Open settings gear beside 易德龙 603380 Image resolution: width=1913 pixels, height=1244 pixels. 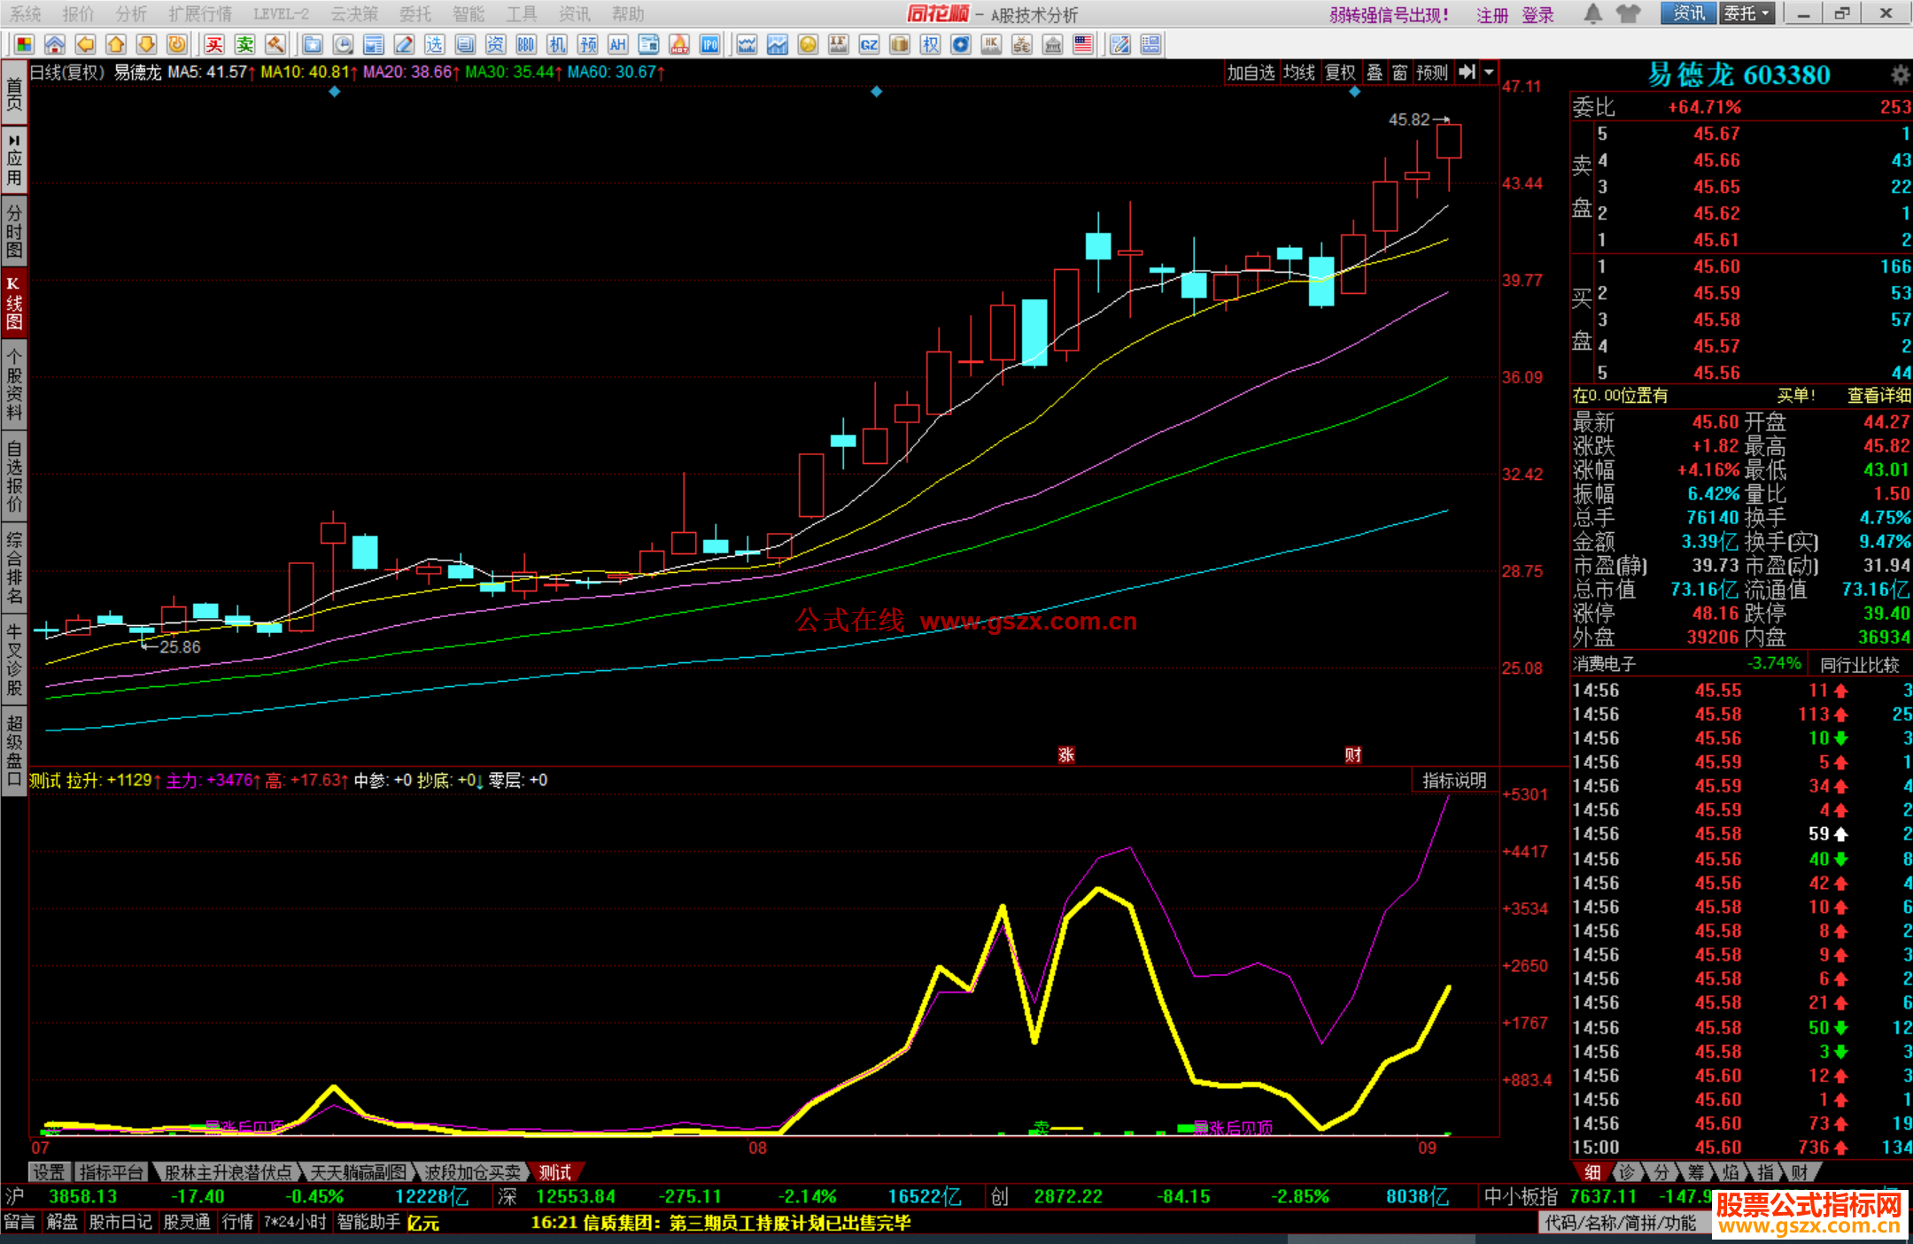pos(1900,74)
